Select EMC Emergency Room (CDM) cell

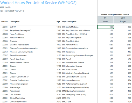point(74,94)
